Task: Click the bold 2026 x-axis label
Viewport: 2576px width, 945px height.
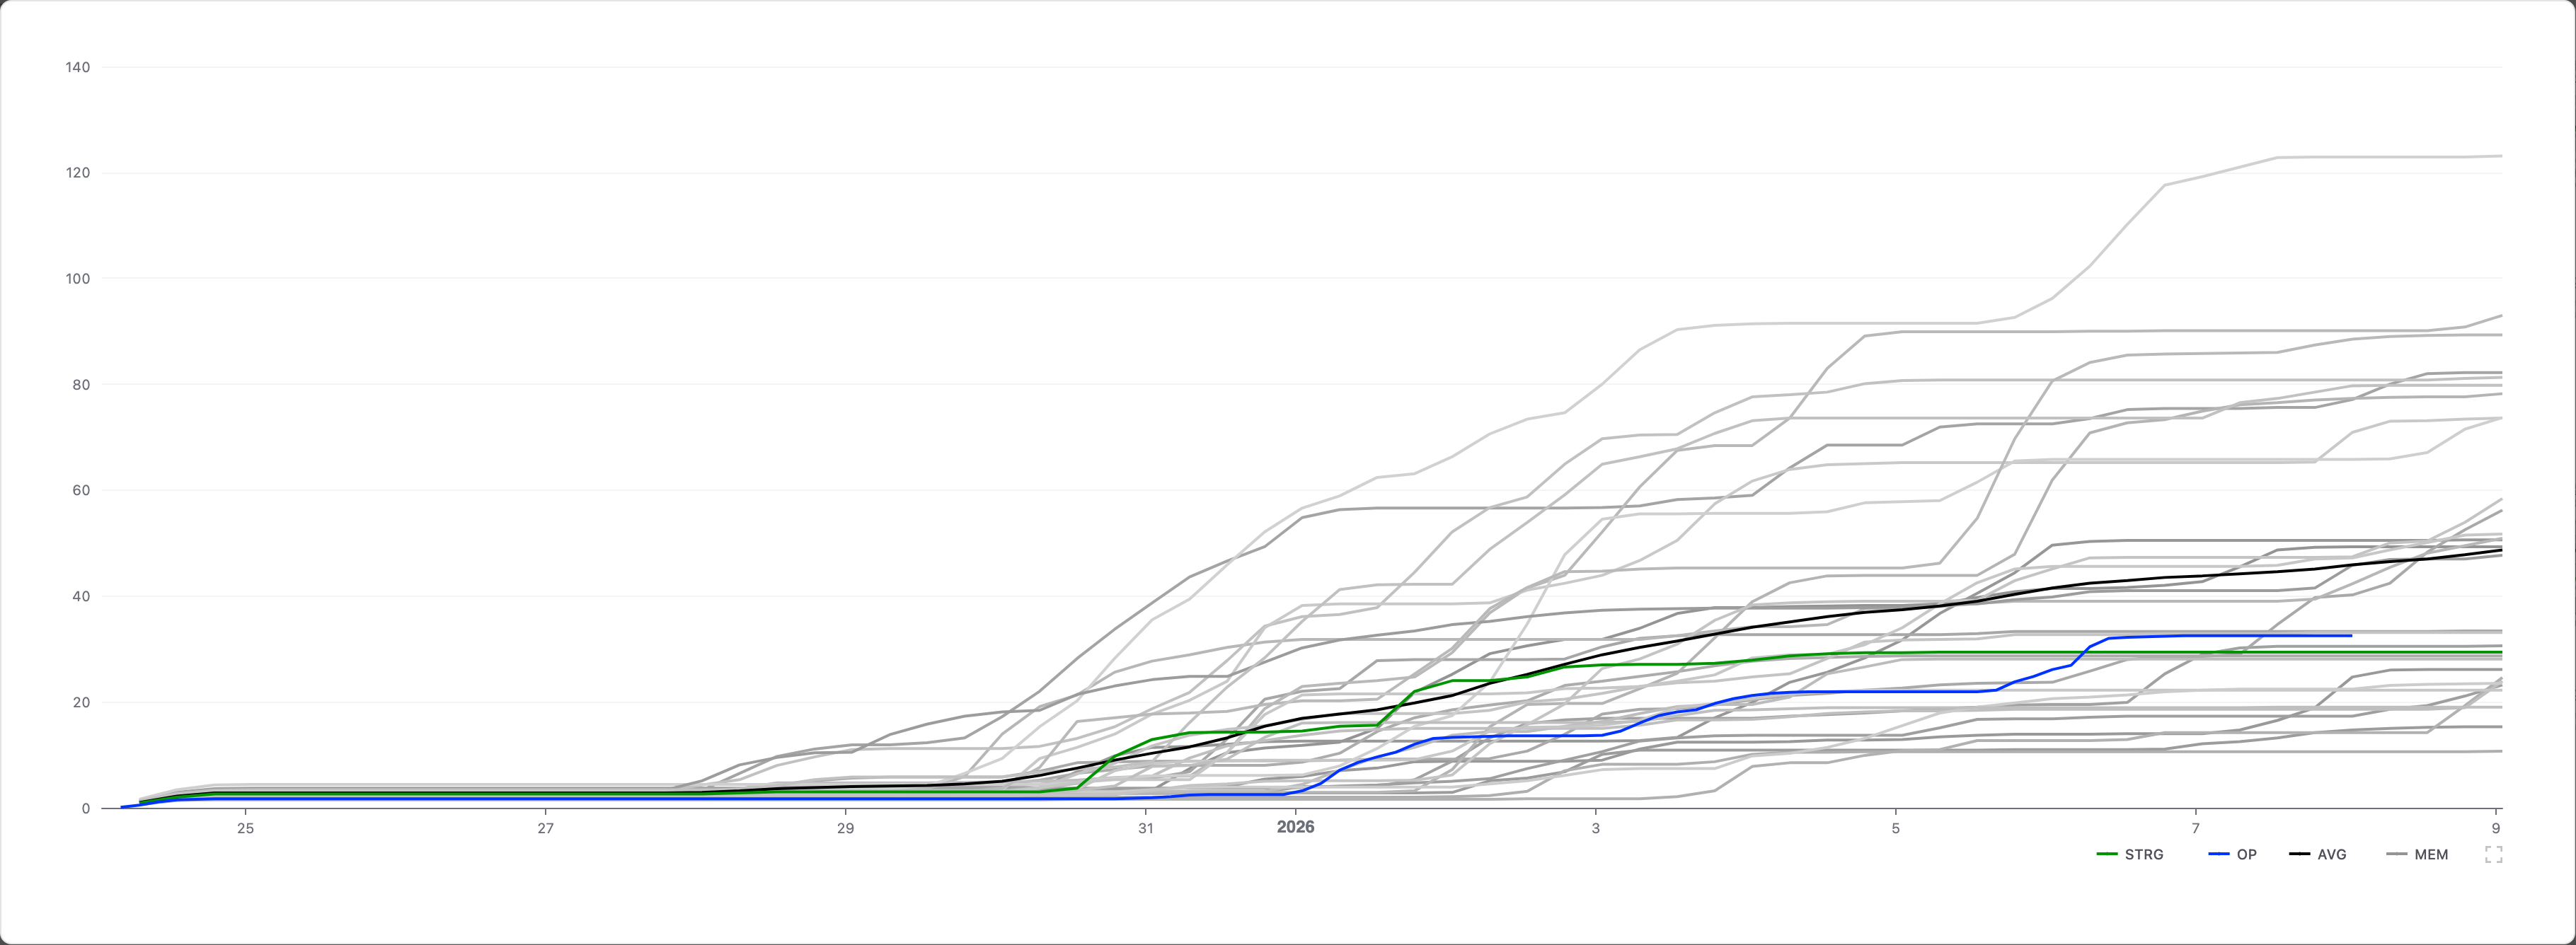Action: (x=1295, y=827)
